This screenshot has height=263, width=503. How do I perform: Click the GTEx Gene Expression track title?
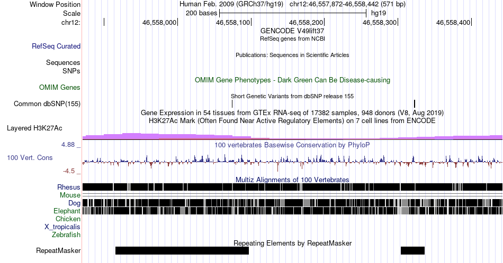pos(292,112)
